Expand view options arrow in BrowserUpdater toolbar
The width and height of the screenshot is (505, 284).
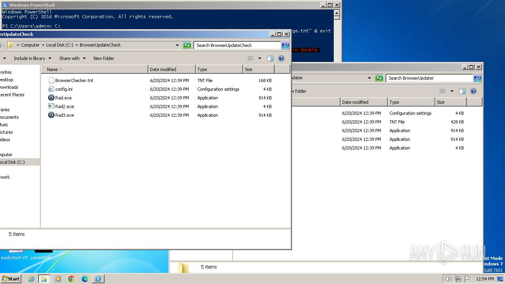452,91
